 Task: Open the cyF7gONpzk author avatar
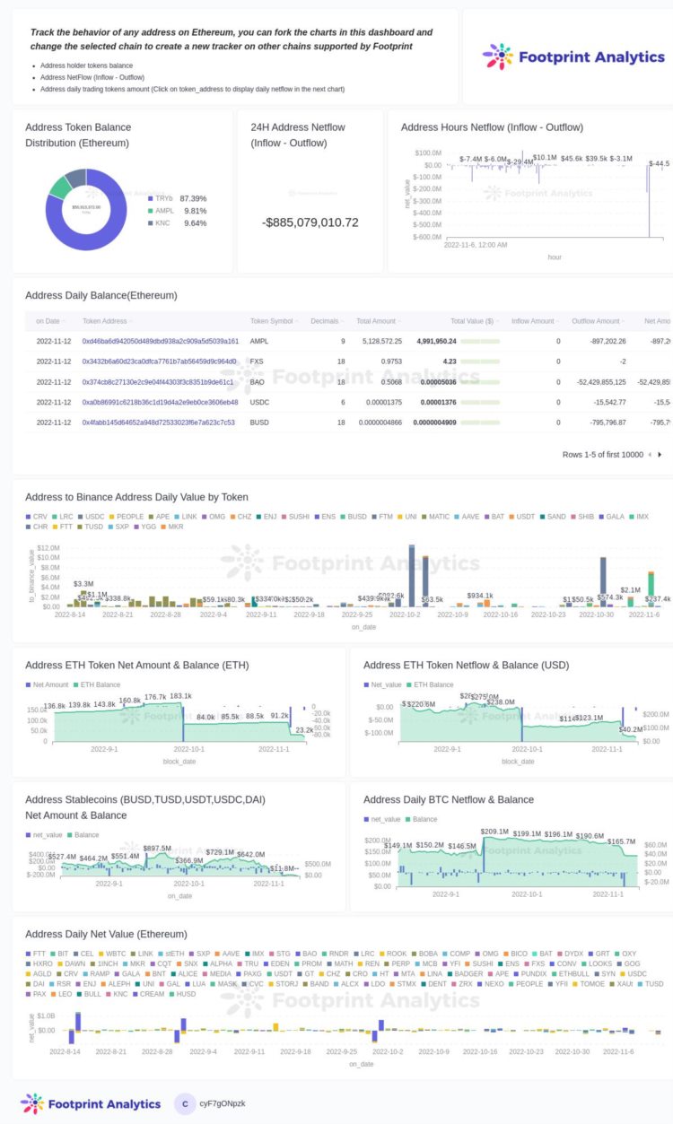coord(185,1103)
